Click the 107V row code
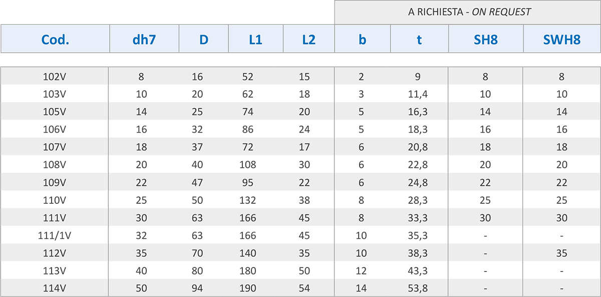The height and width of the screenshot is (297, 601). 56,147
